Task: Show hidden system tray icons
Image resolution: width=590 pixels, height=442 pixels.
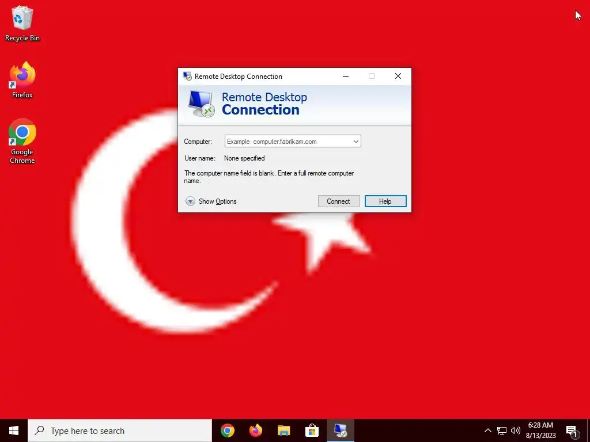Action: pos(487,430)
